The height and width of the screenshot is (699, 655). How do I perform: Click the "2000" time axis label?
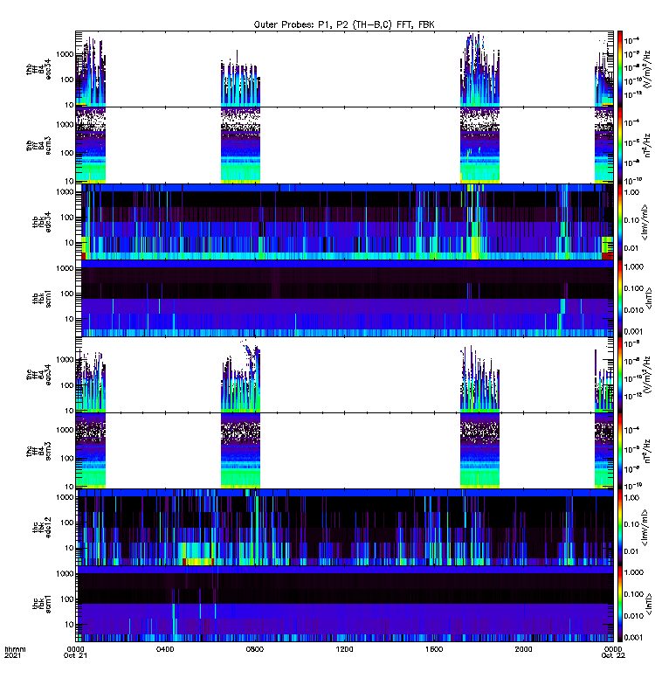(523, 649)
